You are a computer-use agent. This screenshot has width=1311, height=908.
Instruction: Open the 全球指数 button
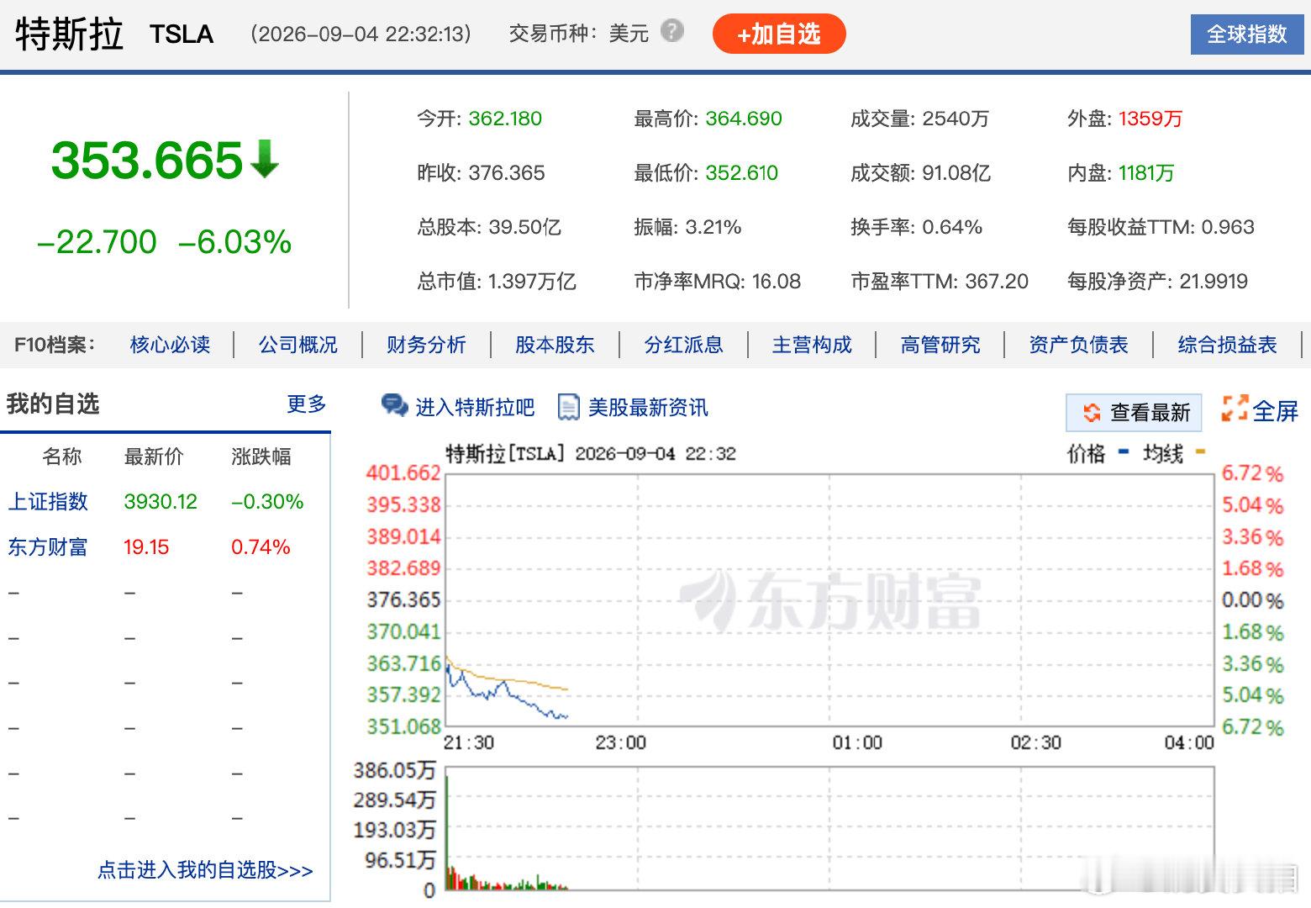1247,34
